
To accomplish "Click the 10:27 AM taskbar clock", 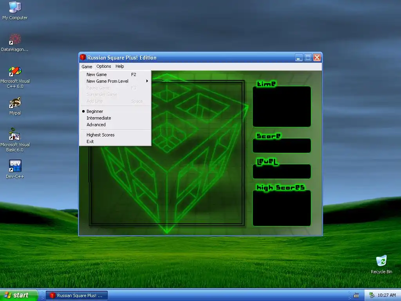I will pyautogui.click(x=387, y=295).
